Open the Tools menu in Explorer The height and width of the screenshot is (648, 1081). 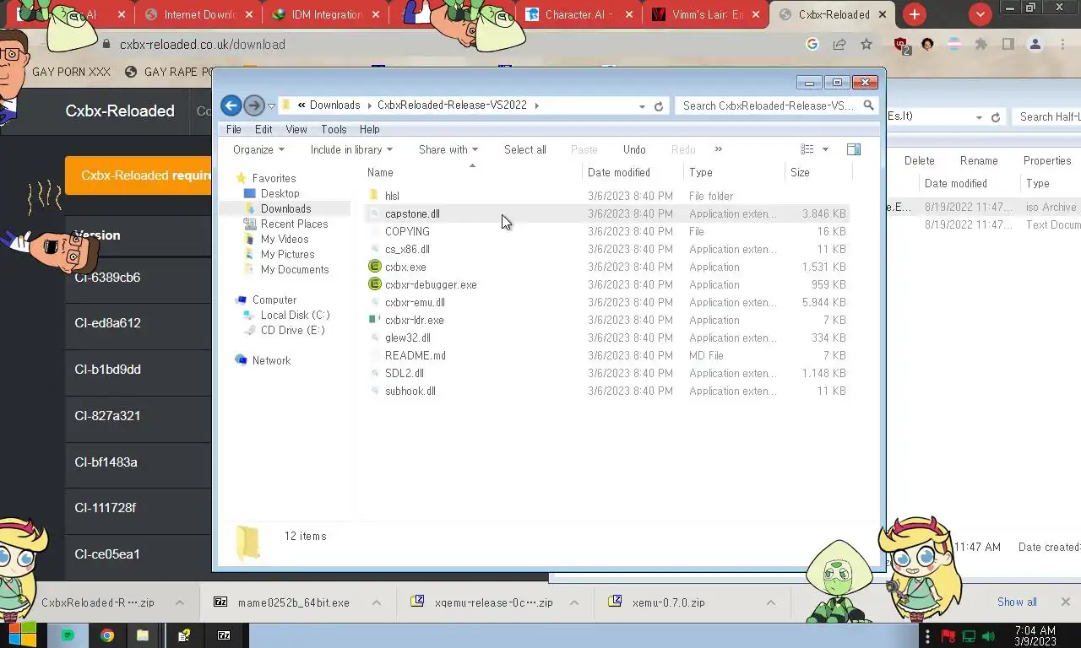(x=334, y=129)
